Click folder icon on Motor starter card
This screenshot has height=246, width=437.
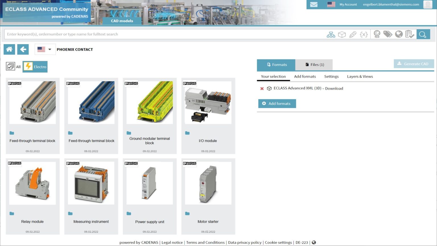pos(187,213)
